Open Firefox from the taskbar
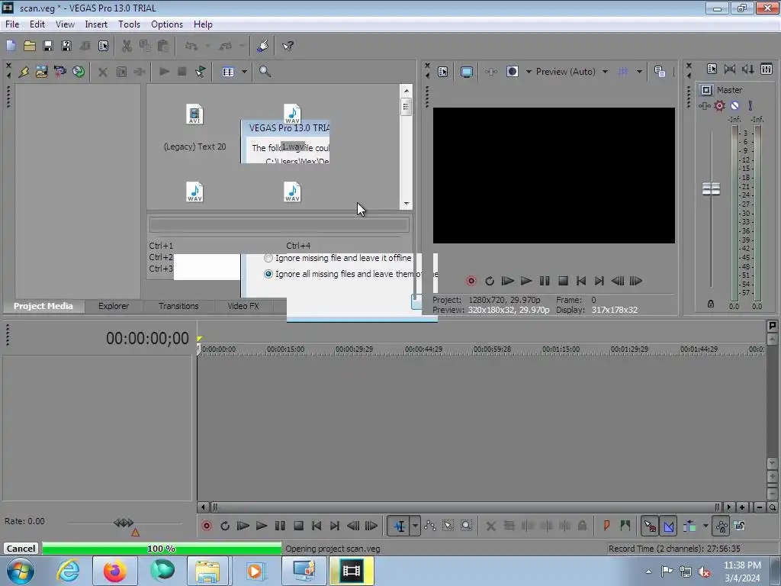781x586 pixels. (x=115, y=571)
